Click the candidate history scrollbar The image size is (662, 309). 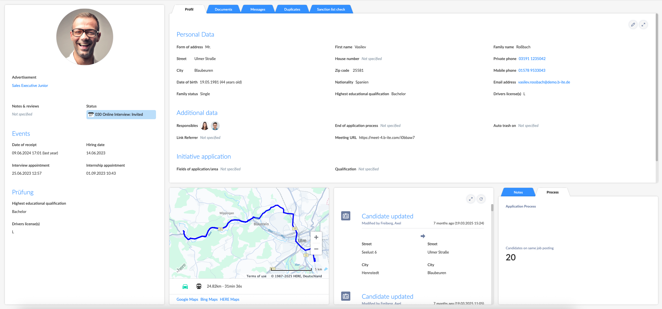tap(492, 208)
